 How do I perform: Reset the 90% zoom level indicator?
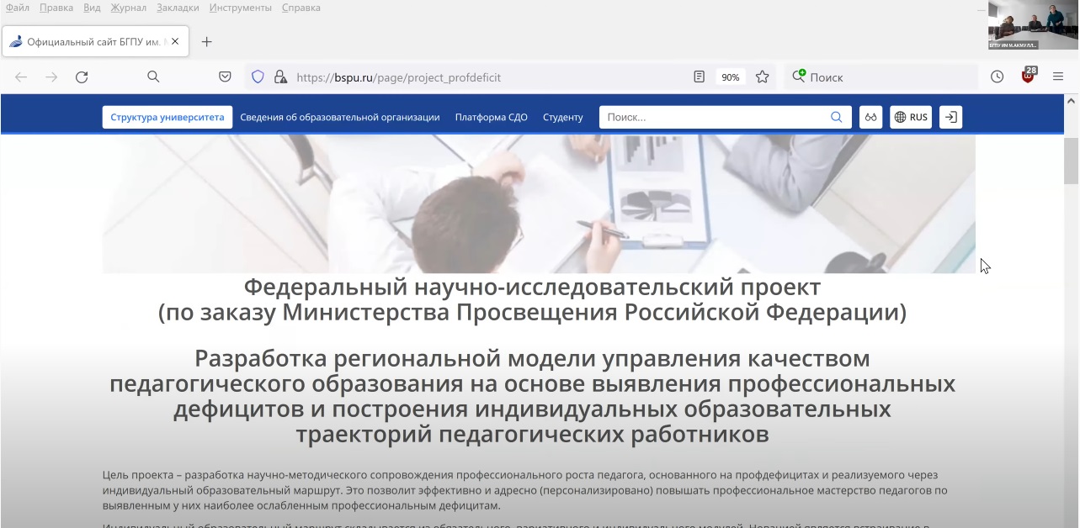click(730, 77)
